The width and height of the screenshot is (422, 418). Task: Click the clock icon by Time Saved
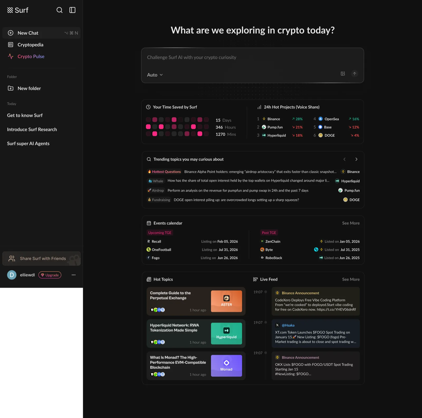pos(148,107)
